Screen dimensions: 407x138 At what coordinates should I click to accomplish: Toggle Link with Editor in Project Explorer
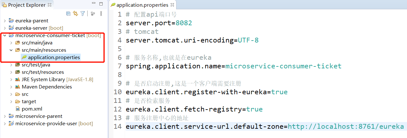coord(75,13)
